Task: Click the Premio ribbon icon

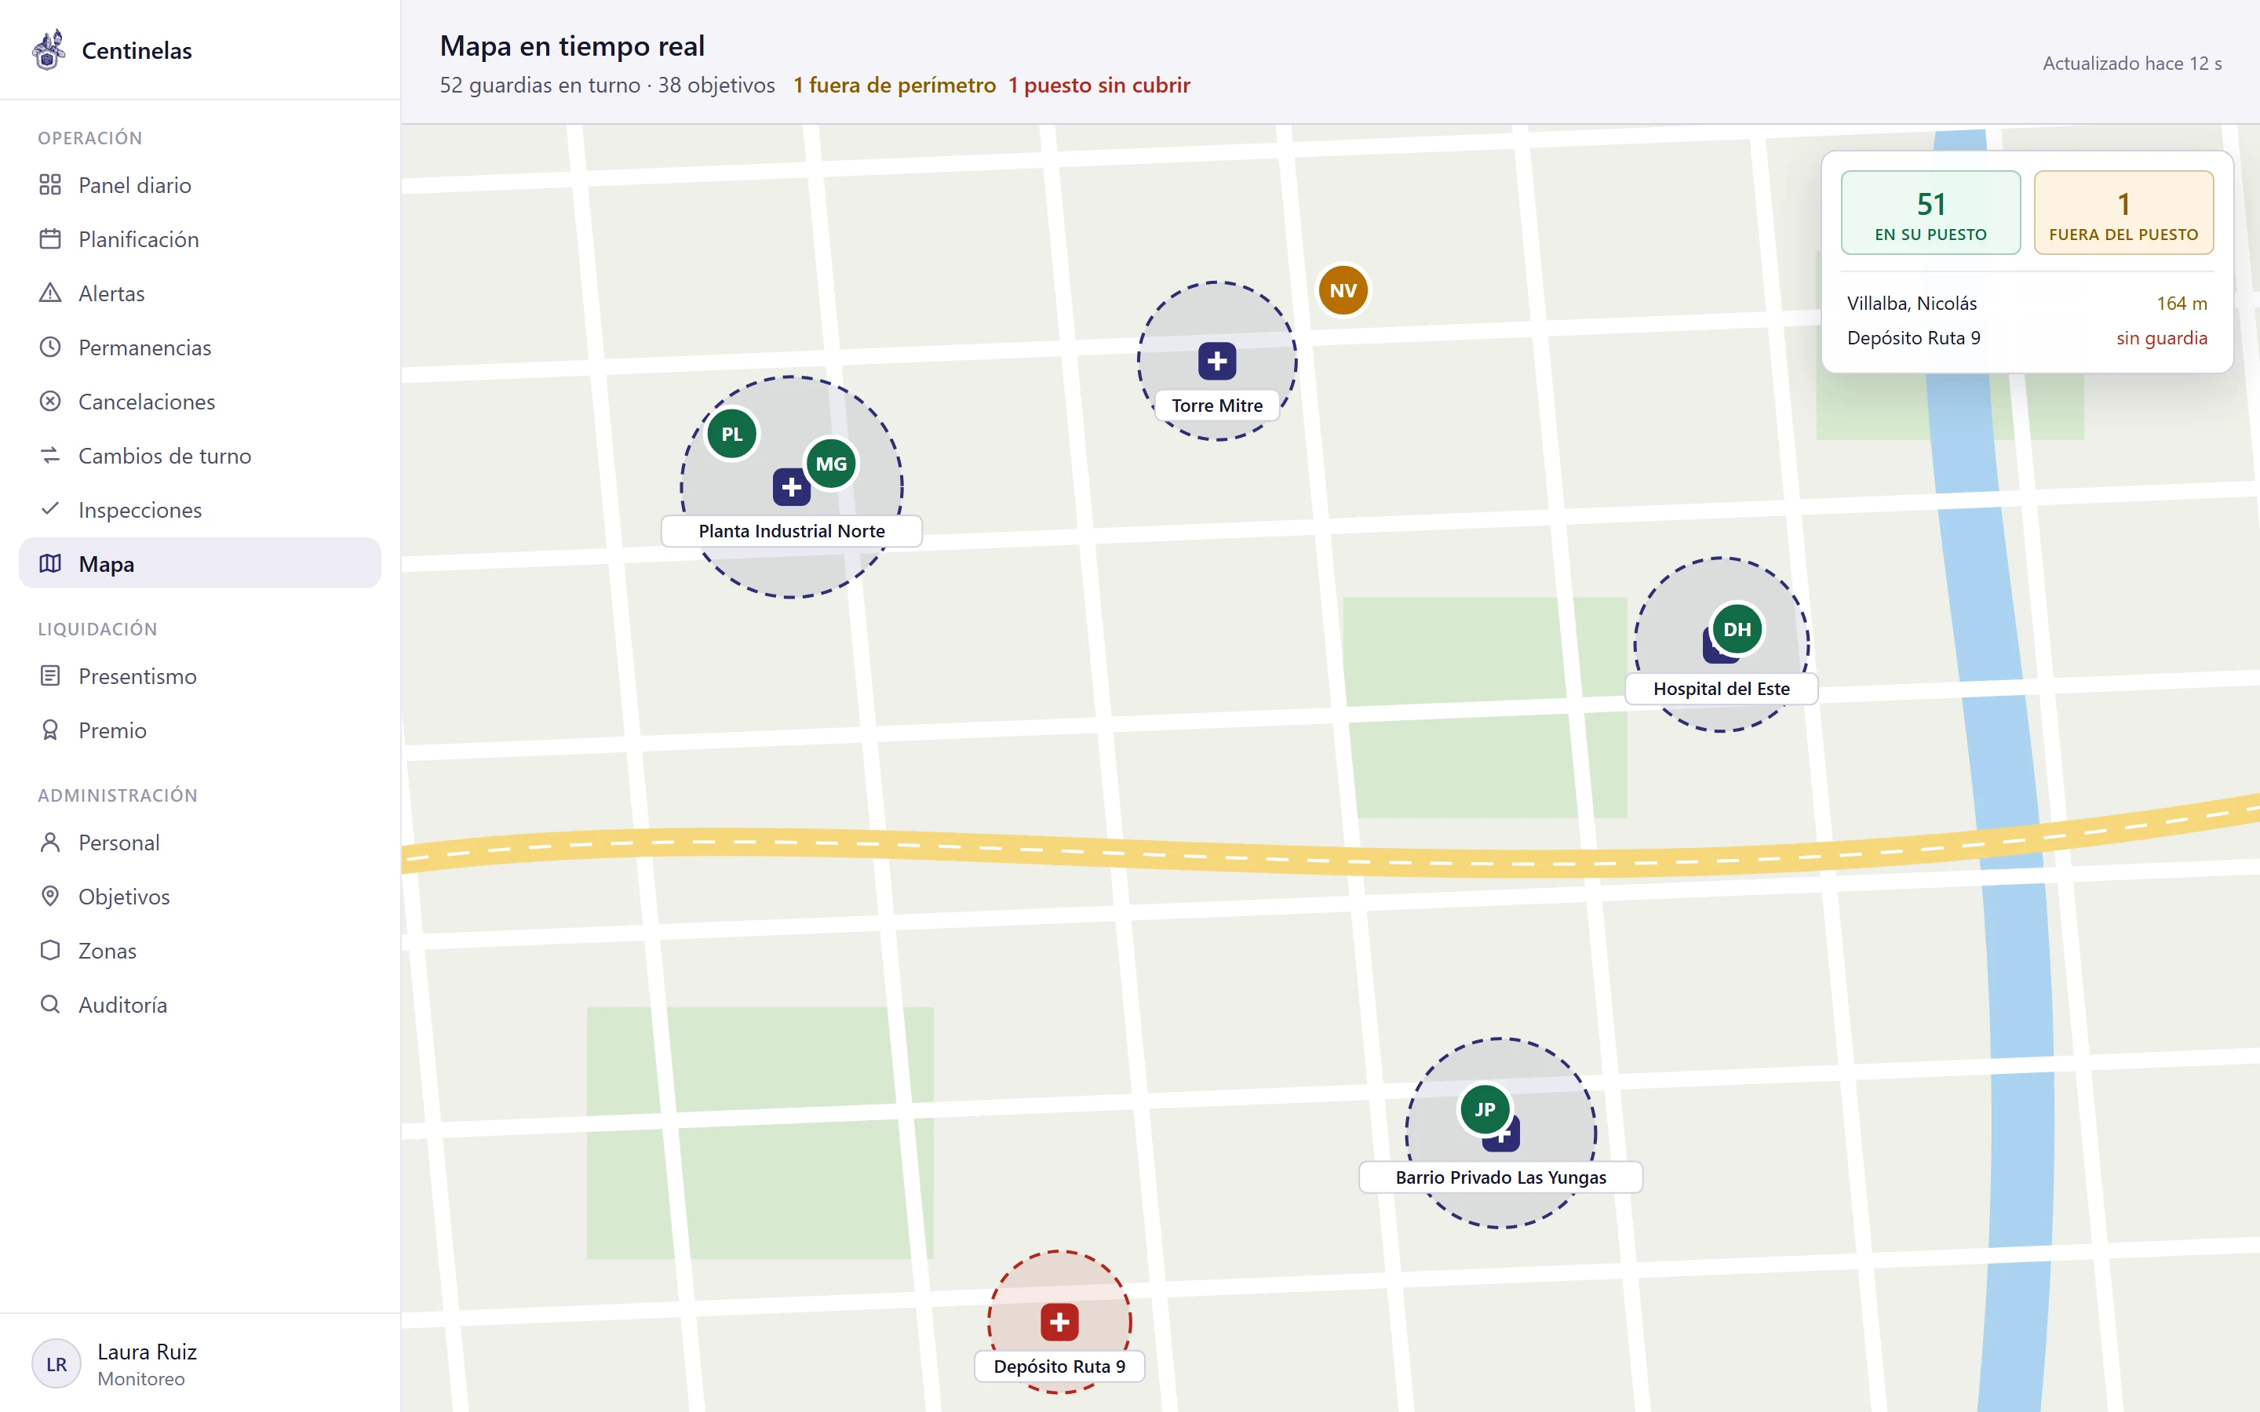Action: (x=50, y=730)
